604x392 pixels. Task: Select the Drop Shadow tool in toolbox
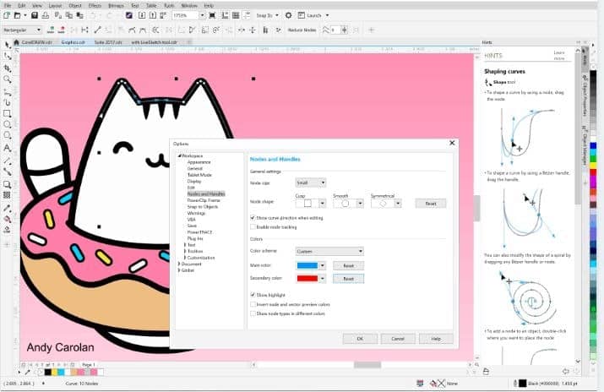pyautogui.click(x=8, y=184)
